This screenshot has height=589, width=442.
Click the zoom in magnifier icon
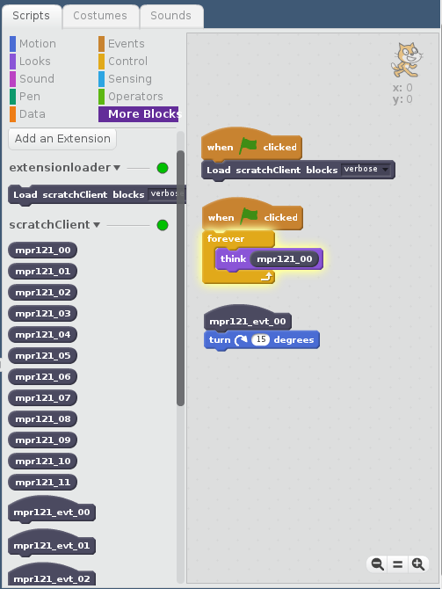coord(418,564)
